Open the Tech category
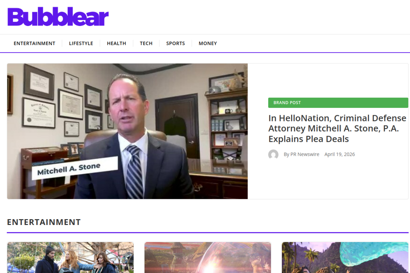The height and width of the screenshot is (273, 410). [146, 43]
